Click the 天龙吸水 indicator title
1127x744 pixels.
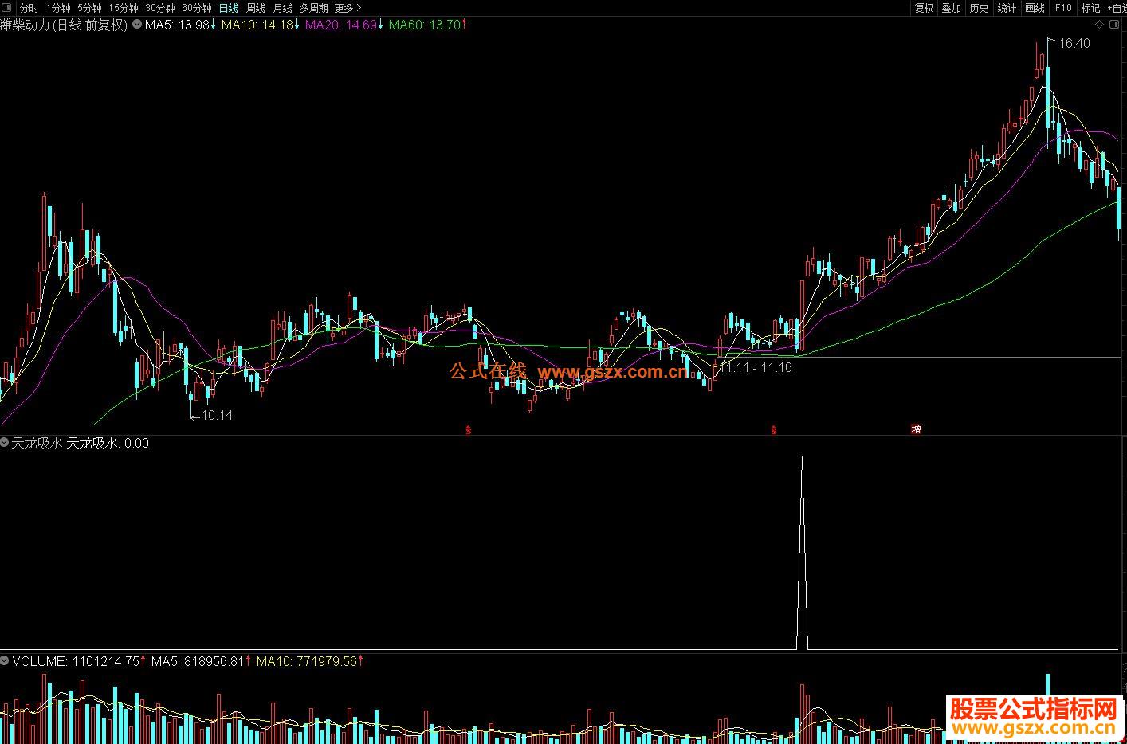click(37, 443)
